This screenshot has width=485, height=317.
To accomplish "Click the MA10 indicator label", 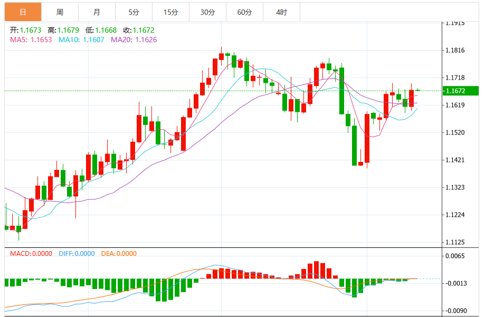I will 81,40.
